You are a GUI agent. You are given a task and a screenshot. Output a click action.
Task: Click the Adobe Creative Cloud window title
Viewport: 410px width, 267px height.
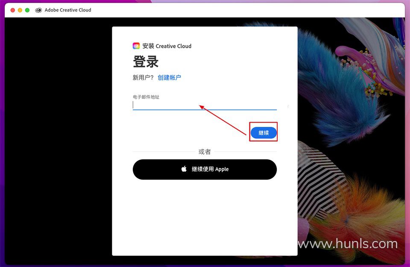(68, 10)
